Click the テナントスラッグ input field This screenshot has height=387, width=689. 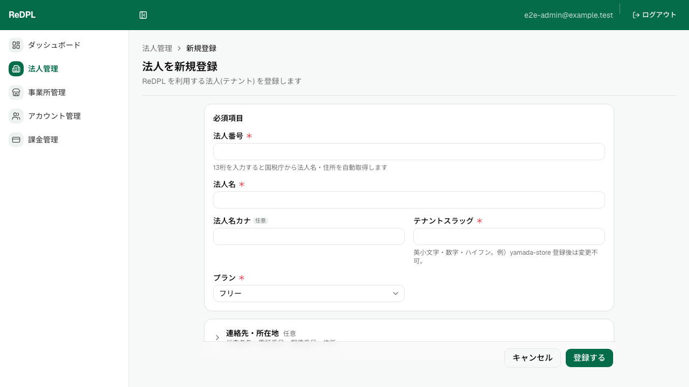pyautogui.click(x=509, y=236)
